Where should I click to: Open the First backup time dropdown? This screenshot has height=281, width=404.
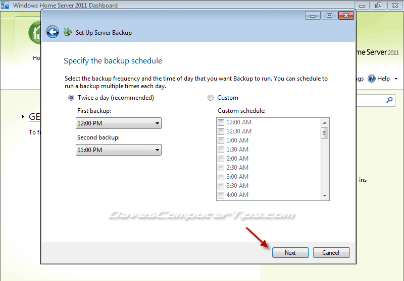click(x=119, y=123)
